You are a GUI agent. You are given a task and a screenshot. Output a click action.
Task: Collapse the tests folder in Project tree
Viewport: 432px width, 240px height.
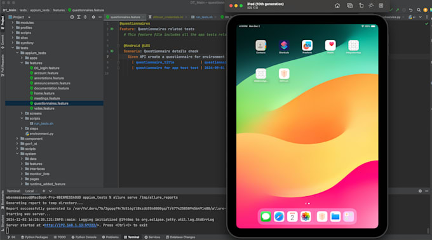click(x=13, y=48)
